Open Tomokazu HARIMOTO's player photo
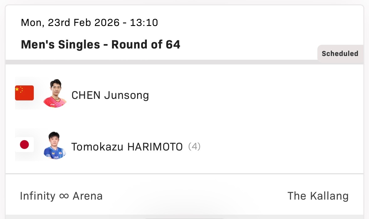The height and width of the screenshot is (219, 369). [x=55, y=145]
